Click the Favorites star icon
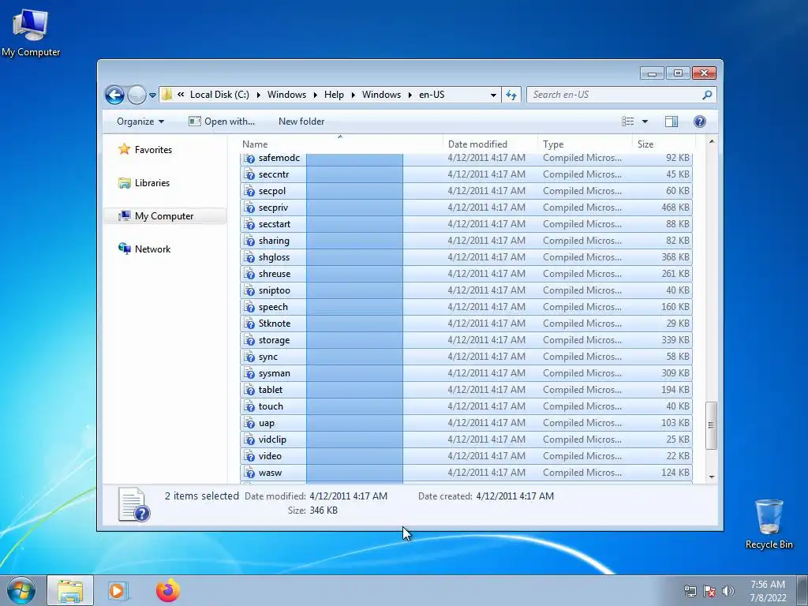 [x=124, y=149]
